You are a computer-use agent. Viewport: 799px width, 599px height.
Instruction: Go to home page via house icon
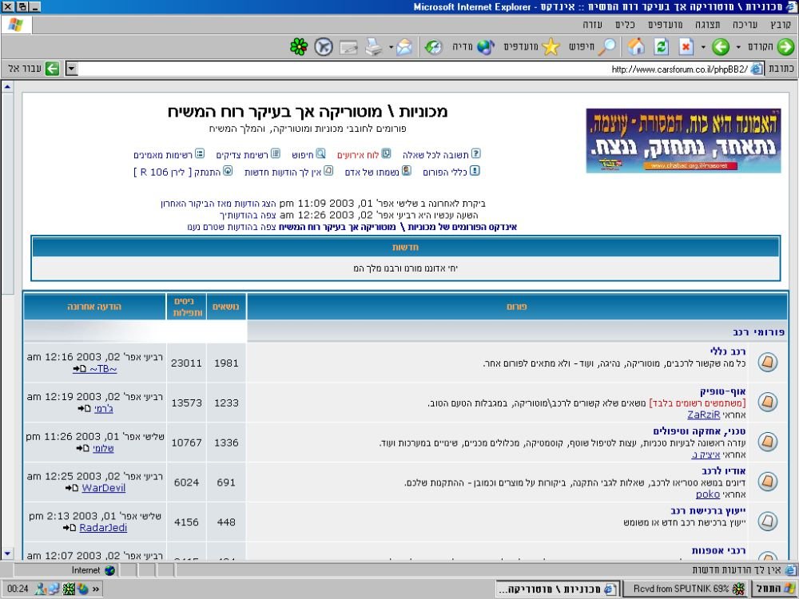click(636, 47)
